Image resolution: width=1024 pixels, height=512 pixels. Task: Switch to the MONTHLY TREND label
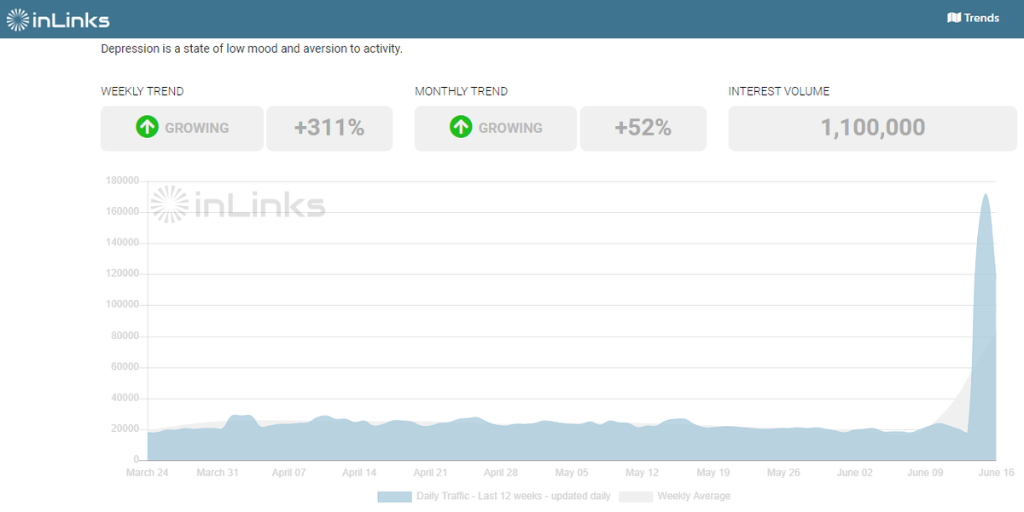tap(461, 91)
